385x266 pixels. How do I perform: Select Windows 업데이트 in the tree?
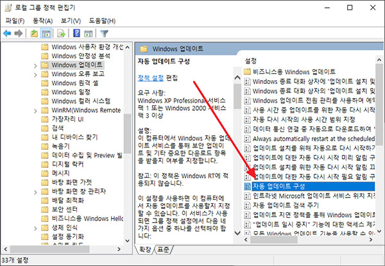click(x=77, y=65)
